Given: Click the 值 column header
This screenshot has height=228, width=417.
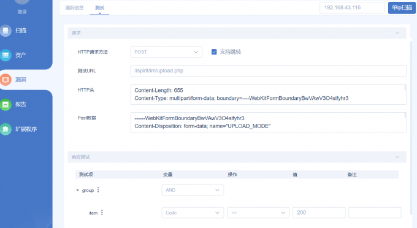Looking at the screenshot, I should click(295, 174).
